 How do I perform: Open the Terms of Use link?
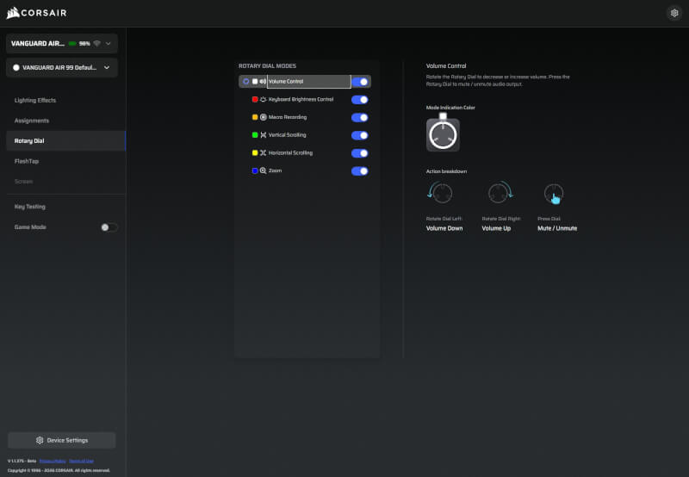point(81,461)
